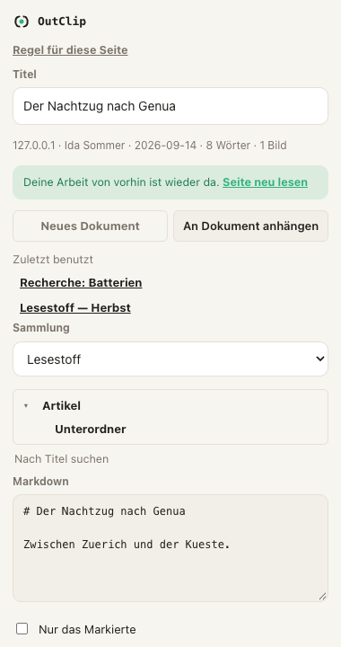Click the OutClip brand name text
The height and width of the screenshot is (647, 341).
pos(62,22)
